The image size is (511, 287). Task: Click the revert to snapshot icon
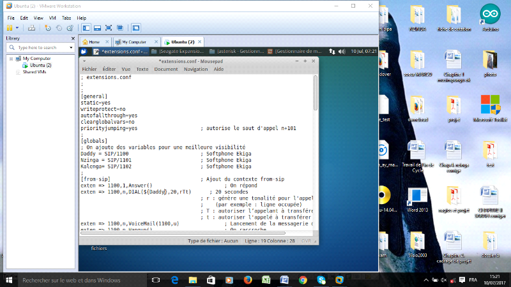click(x=59, y=28)
